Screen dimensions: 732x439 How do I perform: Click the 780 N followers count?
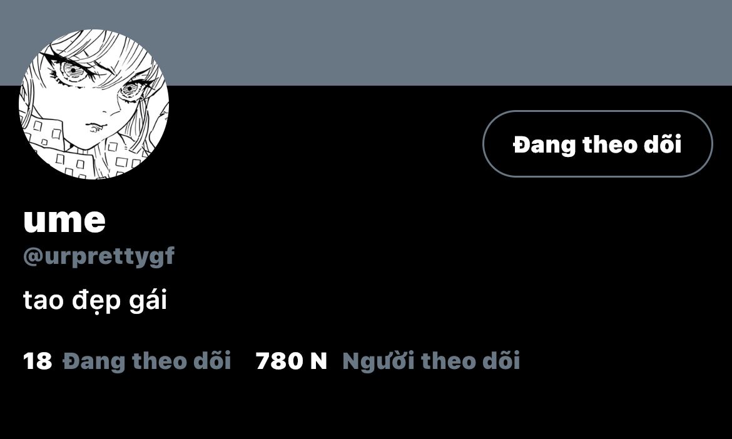[292, 361]
